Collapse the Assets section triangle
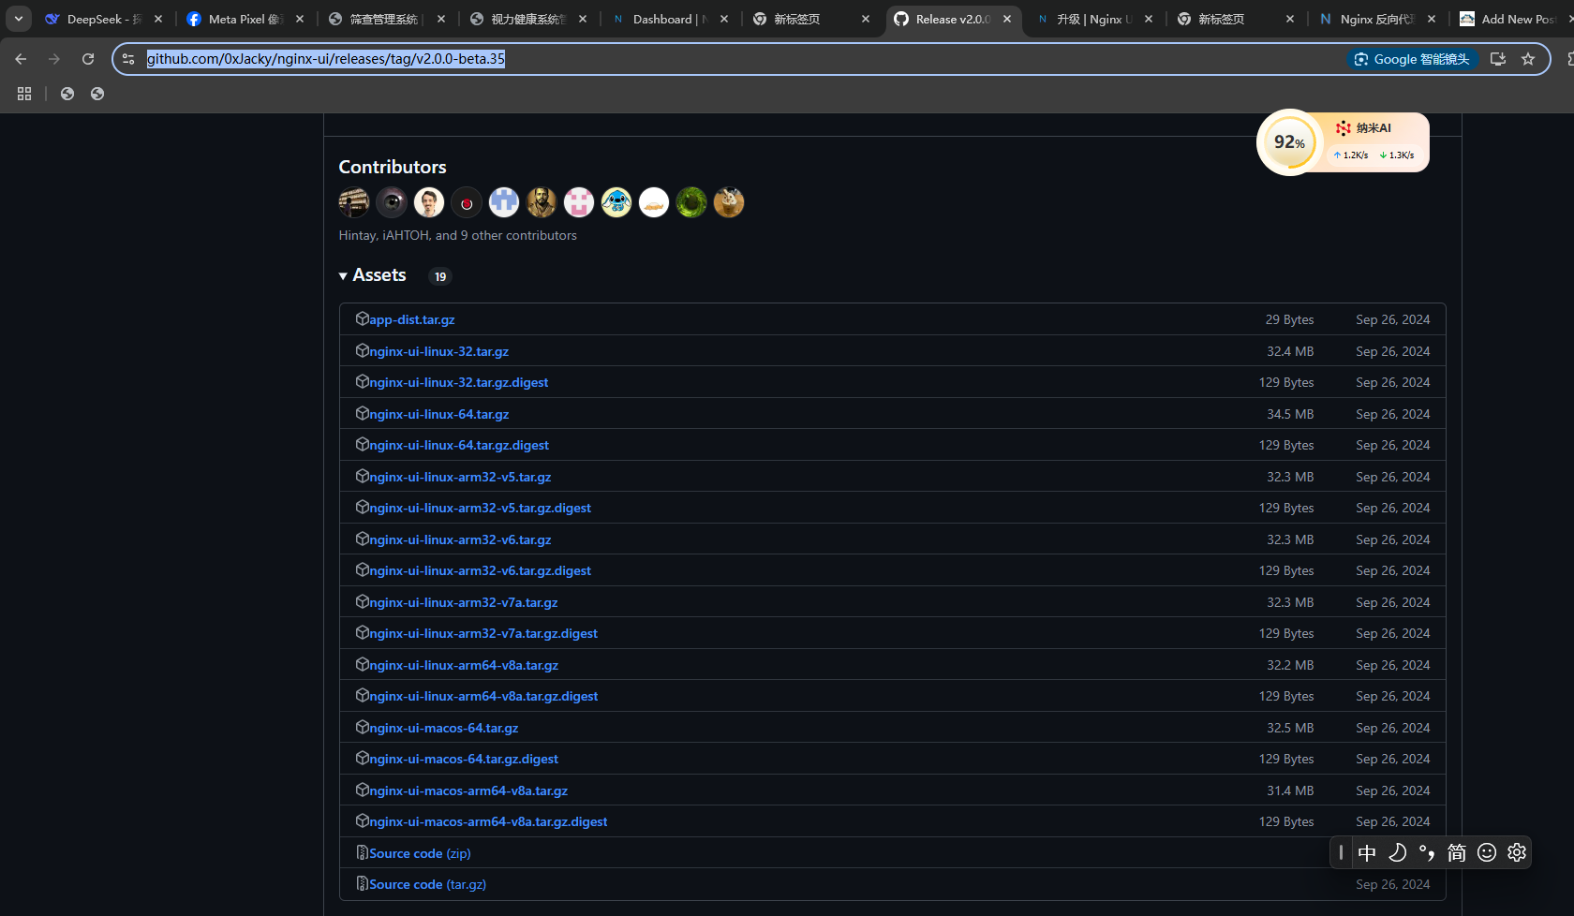Screen dimensions: 1574x916 [343, 276]
